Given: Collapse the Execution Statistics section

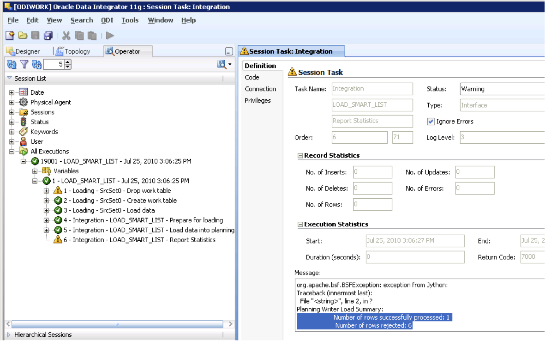Looking at the screenshot, I should [x=300, y=225].
